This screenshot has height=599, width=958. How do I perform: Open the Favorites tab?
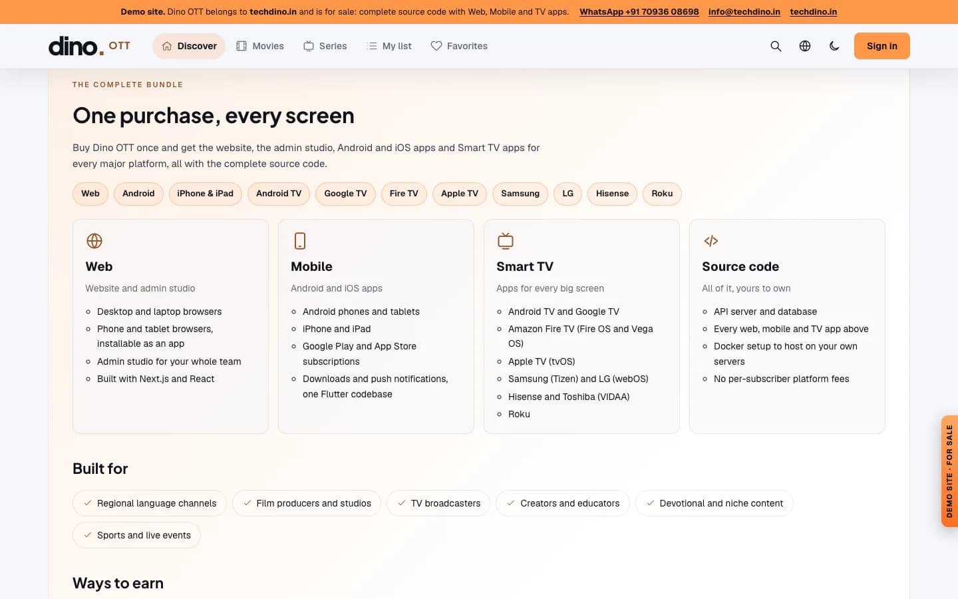pos(459,46)
